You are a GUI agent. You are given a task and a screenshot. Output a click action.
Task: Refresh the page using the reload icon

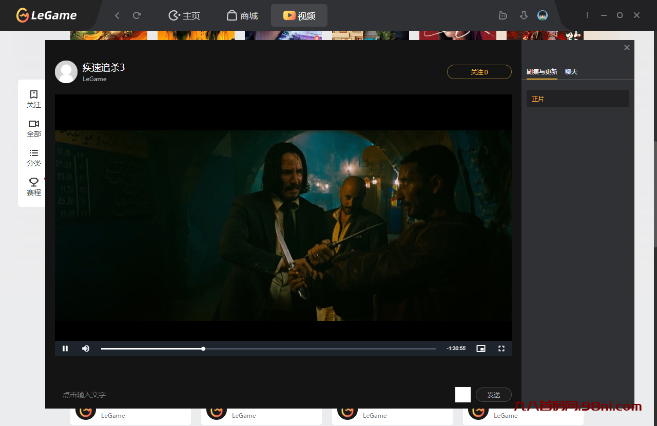tap(137, 16)
